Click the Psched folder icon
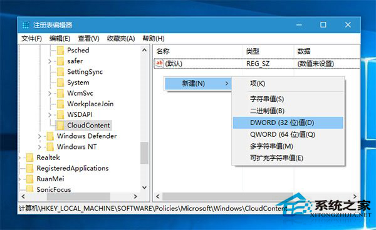376x230 pixels. pyautogui.click(x=60, y=50)
